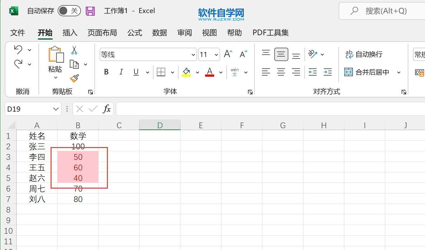This screenshot has width=425, height=250.
Task: Align cell text right
Action: (296, 72)
